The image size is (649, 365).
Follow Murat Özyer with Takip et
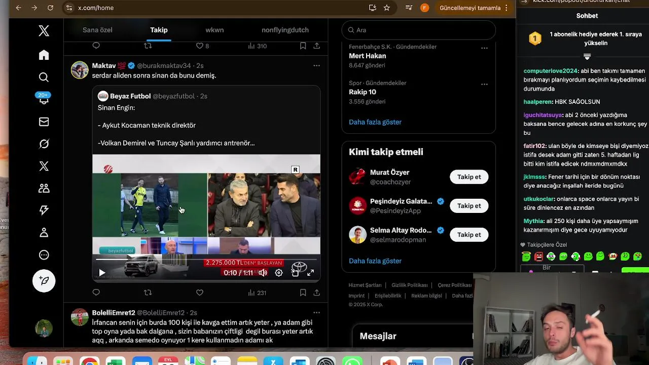(469, 177)
